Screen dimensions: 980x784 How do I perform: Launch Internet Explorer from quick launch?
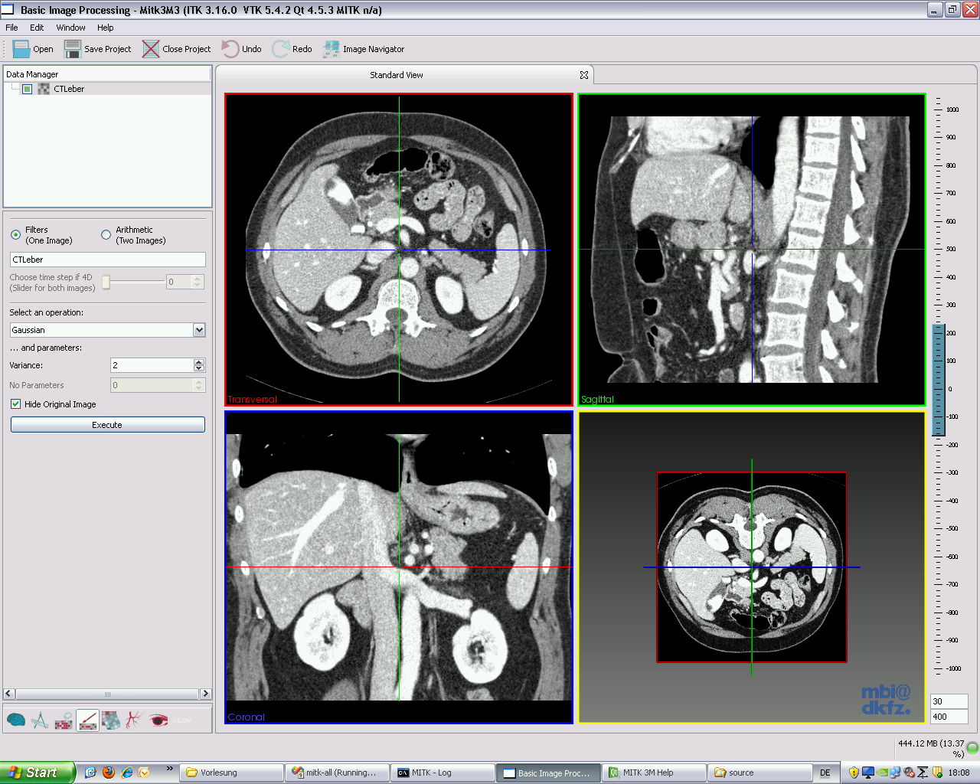click(126, 773)
